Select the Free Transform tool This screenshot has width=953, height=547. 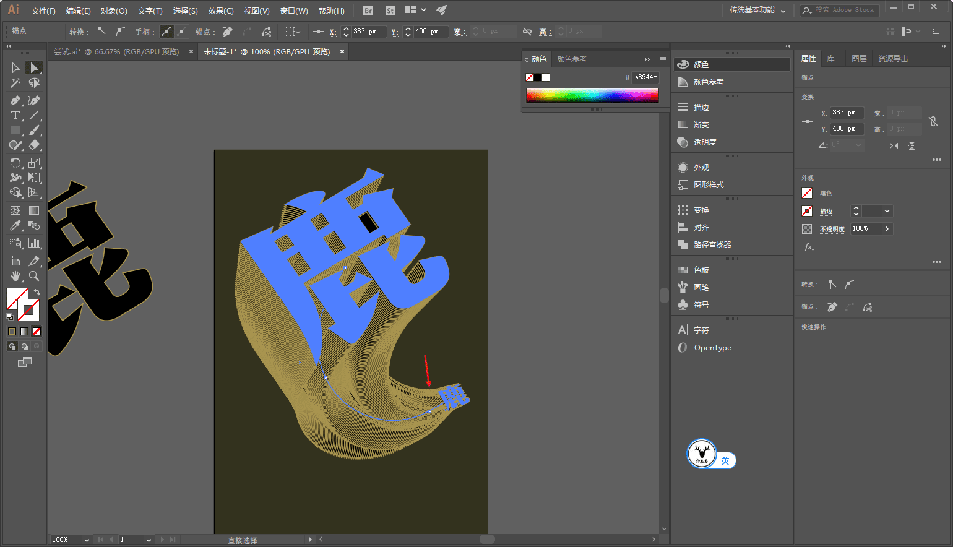[34, 178]
